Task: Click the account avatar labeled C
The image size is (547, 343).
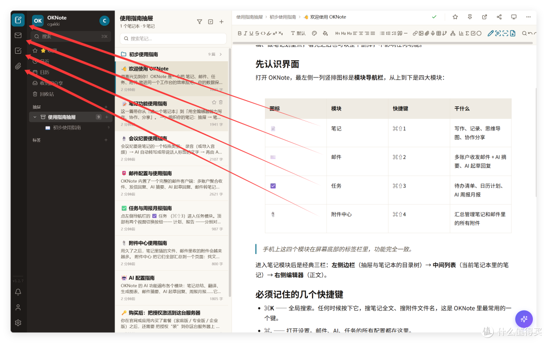Action: pyautogui.click(x=104, y=21)
